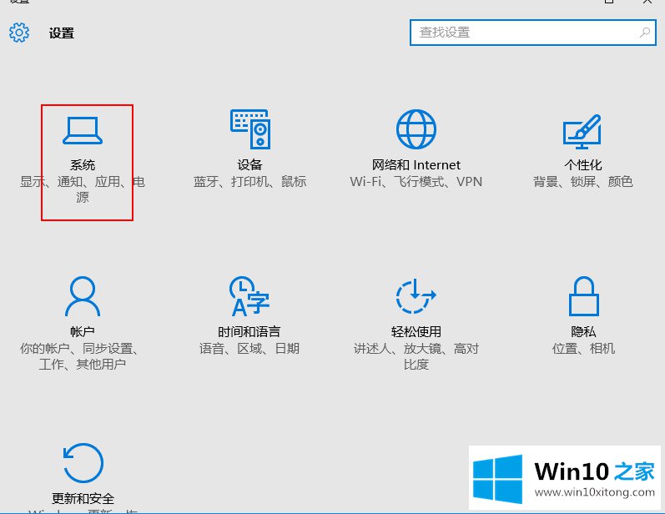Open the 个性化 paintbrush monitor icon

582,132
